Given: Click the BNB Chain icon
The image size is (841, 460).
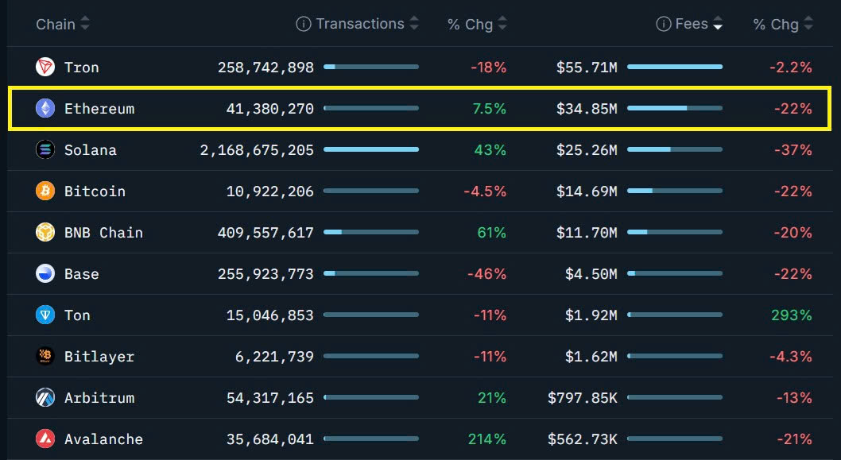Looking at the screenshot, I should [44, 232].
